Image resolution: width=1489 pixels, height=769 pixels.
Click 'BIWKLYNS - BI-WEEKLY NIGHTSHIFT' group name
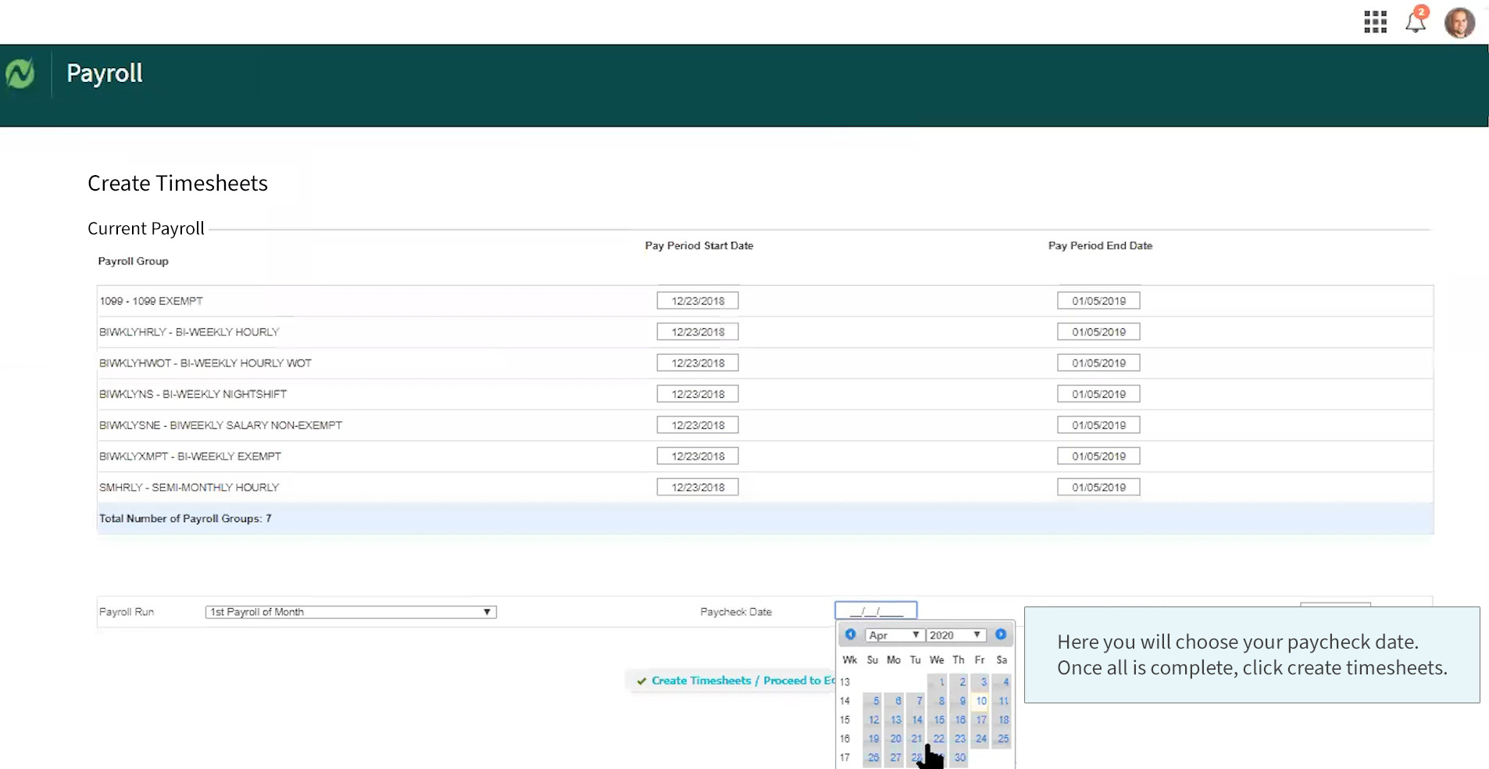click(x=193, y=394)
